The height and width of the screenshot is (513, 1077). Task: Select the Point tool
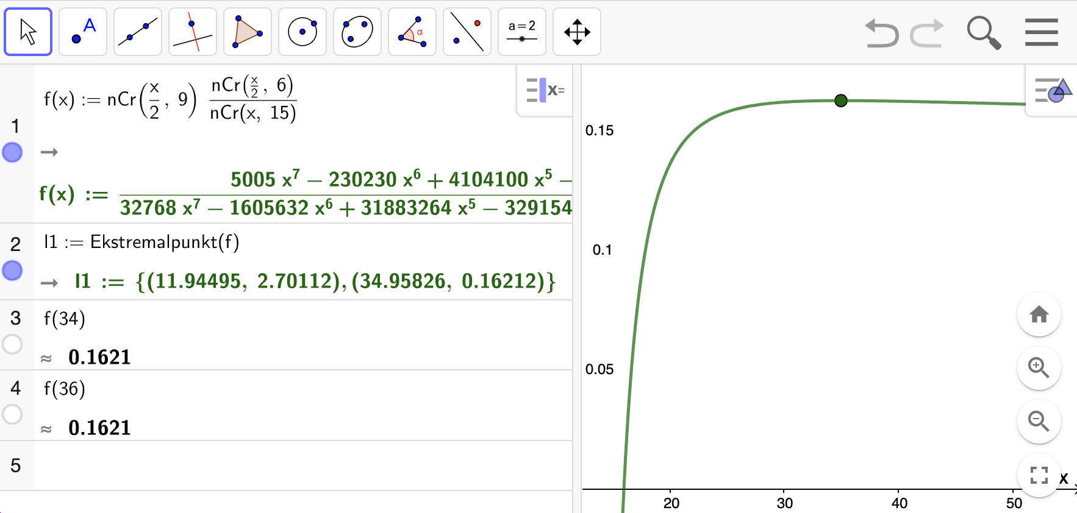pyautogui.click(x=83, y=32)
